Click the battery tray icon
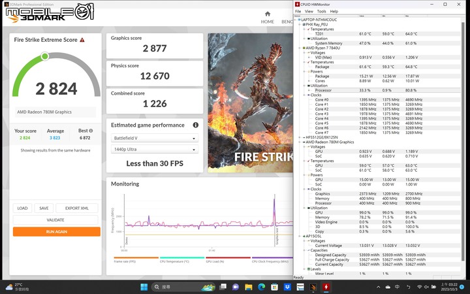The height and width of the screenshot is (294, 470). pyautogui.click(x=433, y=287)
